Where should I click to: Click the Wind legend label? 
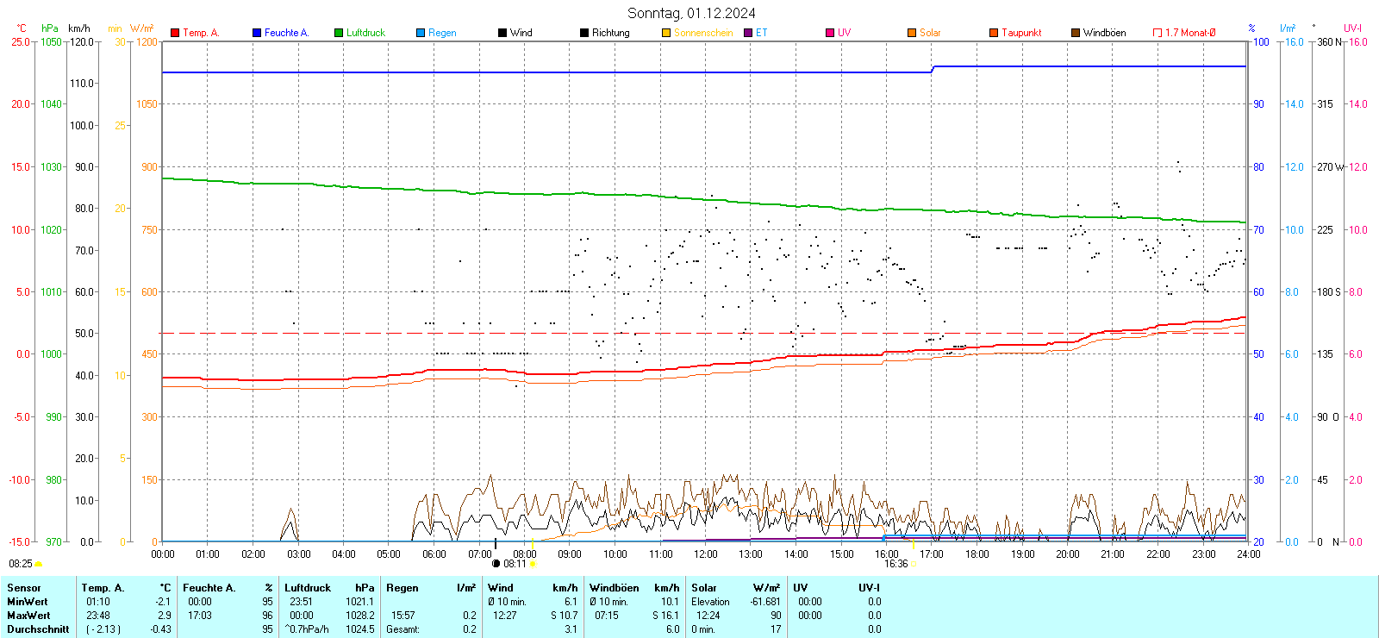521,33
